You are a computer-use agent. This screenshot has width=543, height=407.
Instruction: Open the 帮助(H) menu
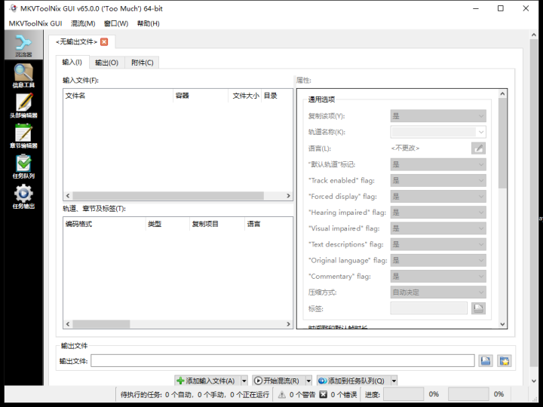149,23
